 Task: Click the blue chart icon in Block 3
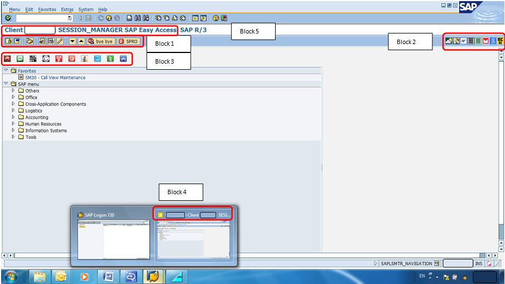click(x=97, y=59)
